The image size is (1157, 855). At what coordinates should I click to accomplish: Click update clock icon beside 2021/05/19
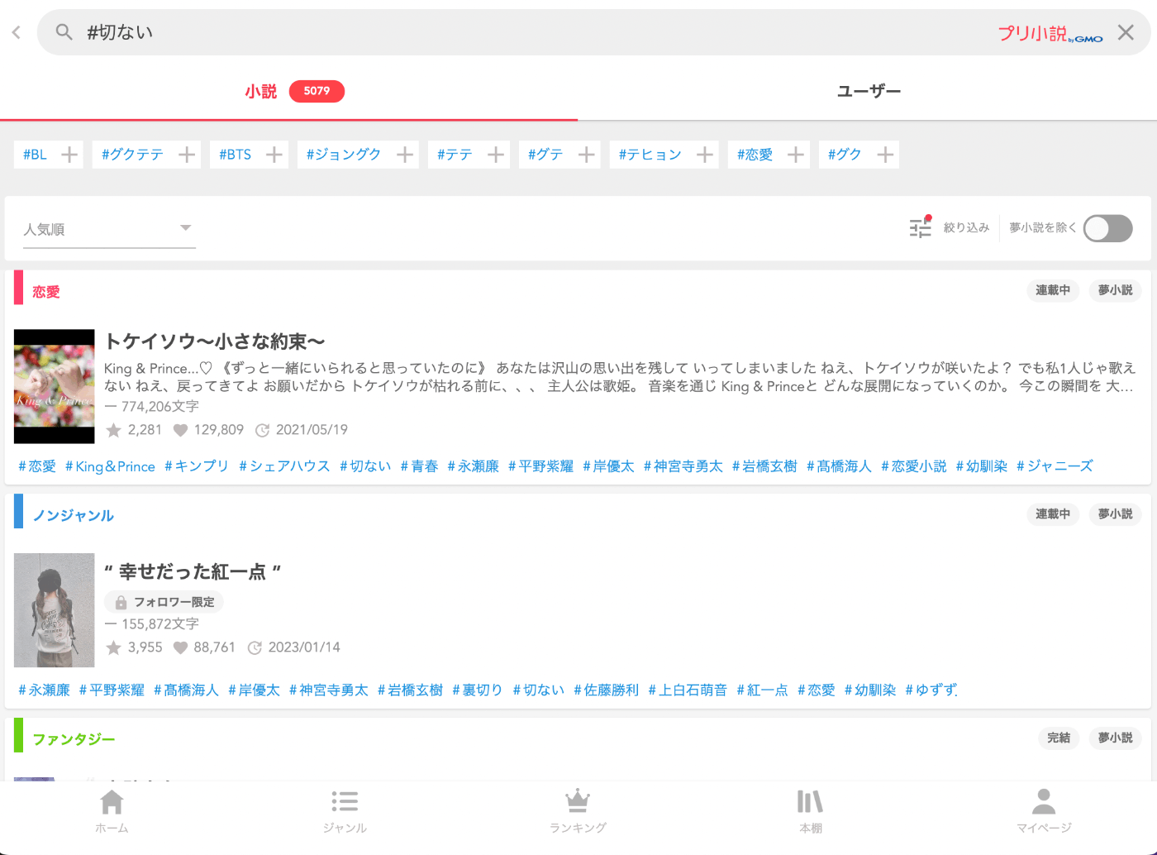tap(263, 430)
